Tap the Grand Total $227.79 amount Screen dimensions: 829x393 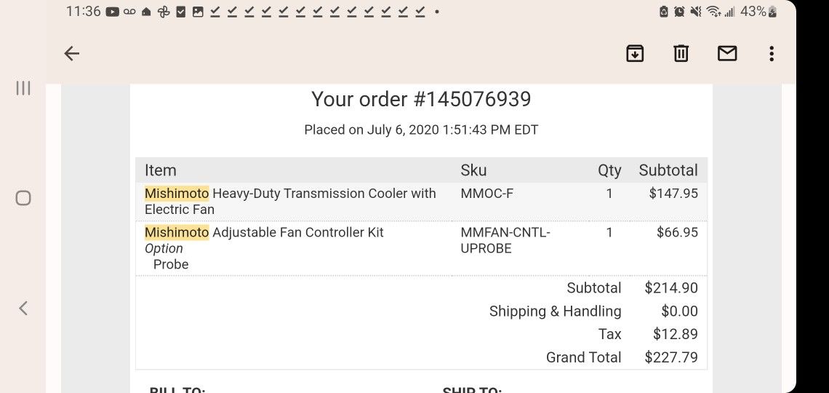click(x=671, y=357)
